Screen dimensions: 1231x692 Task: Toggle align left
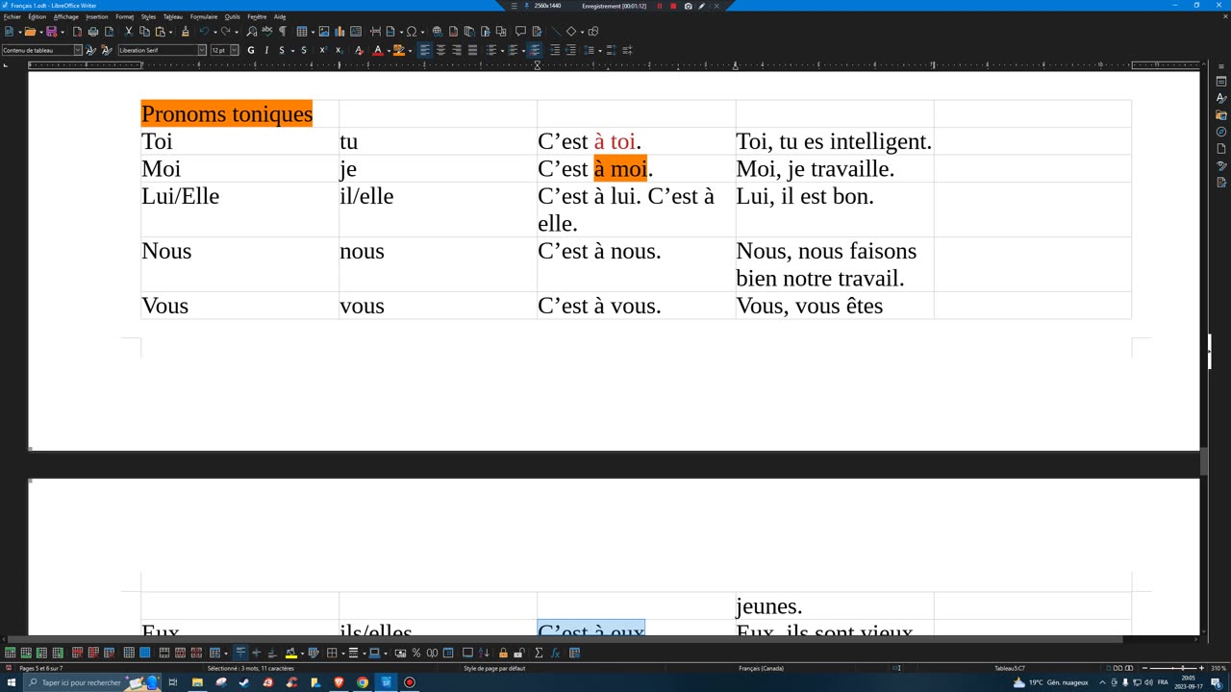point(424,50)
